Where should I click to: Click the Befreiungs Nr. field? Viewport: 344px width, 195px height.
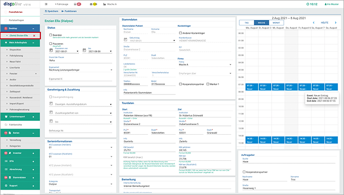80,131
